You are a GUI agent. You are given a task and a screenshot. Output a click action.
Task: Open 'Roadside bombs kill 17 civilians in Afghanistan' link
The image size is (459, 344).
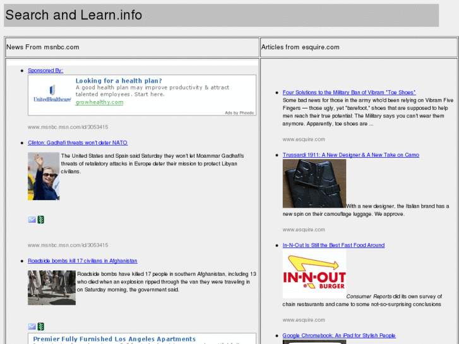coord(83,261)
